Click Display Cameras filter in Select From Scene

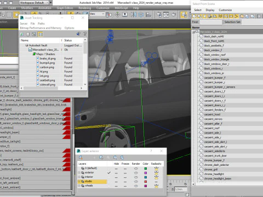210,16
